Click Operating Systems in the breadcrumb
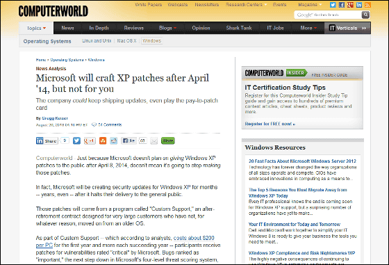Screen dimensions: 389x265 coord(67,60)
